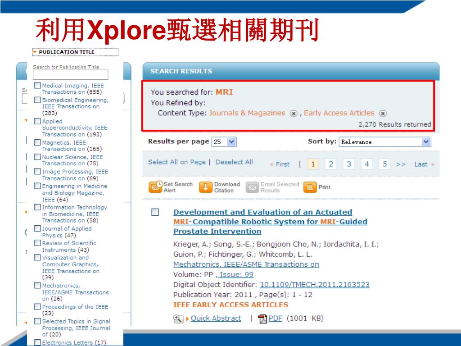Click the Set Search Alert icon
The height and width of the screenshot is (346, 461).
tap(155, 187)
